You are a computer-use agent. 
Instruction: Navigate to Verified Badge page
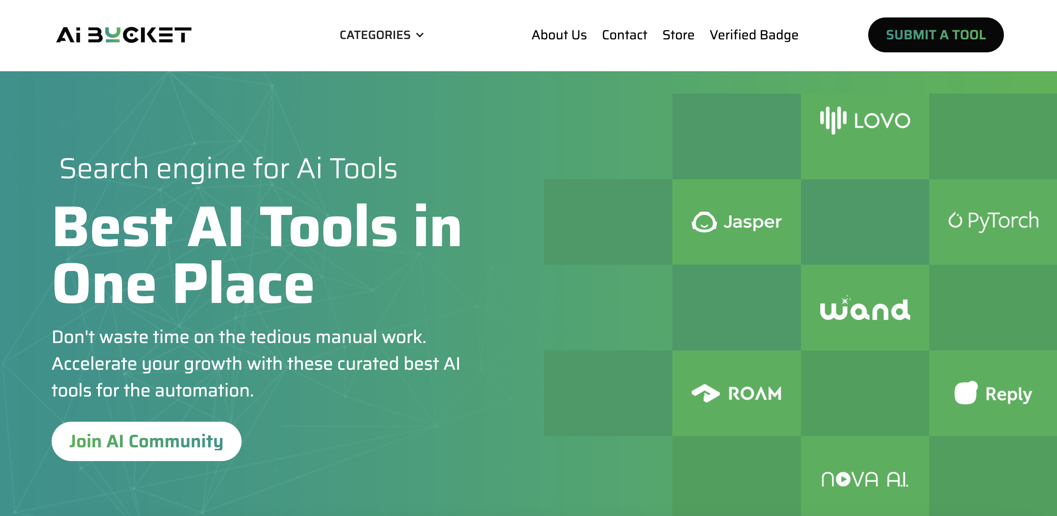(x=754, y=35)
